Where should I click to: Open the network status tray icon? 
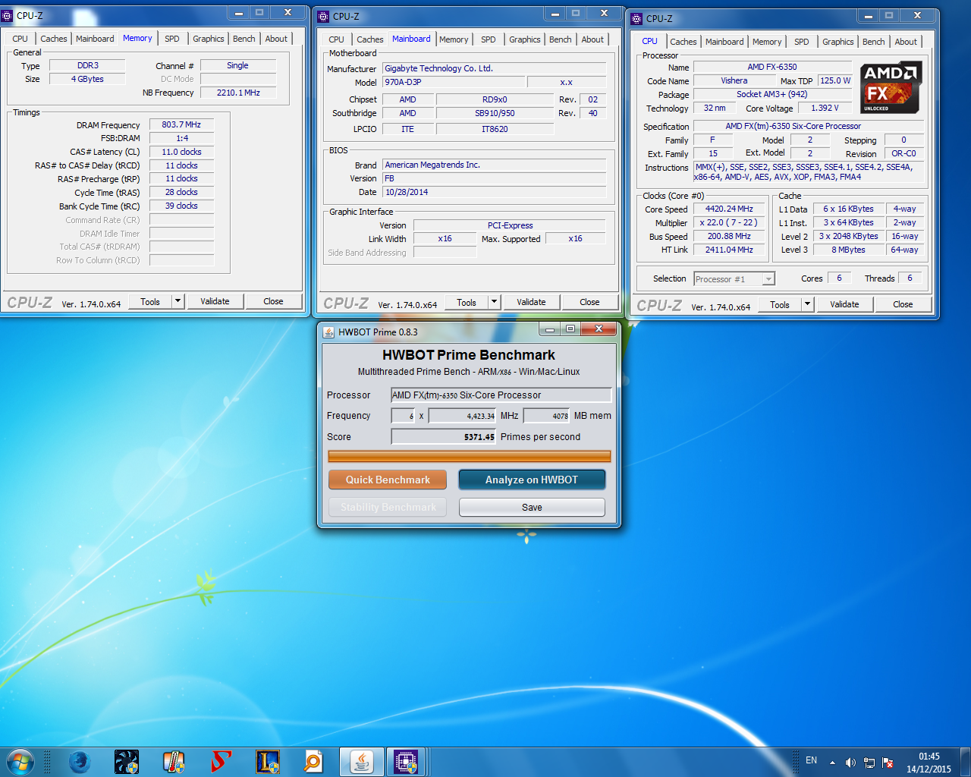pyautogui.click(x=869, y=763)
